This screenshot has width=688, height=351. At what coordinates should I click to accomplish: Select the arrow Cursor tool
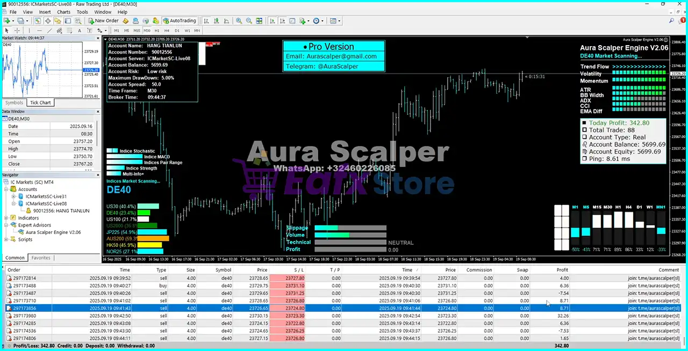[6, 31]
